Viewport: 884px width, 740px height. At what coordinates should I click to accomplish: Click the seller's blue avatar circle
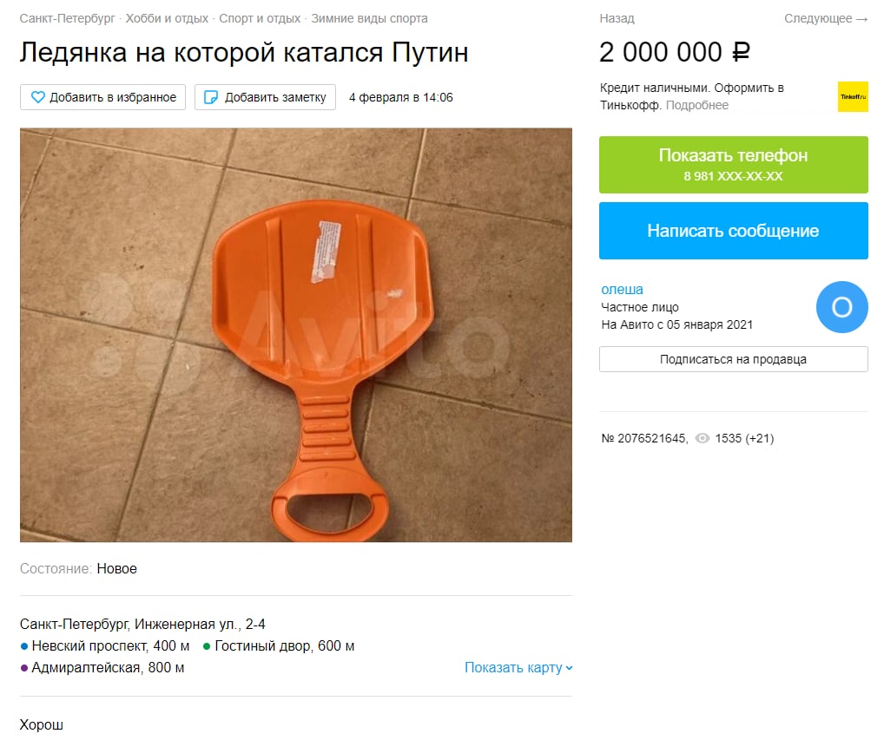pos(841,307)
